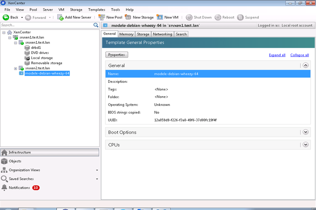Image resolution: width=316 pixels, height=210 pixels.
Task: Switch to the Networking tab
Action: pyautogui.click(x=162, y=34)
